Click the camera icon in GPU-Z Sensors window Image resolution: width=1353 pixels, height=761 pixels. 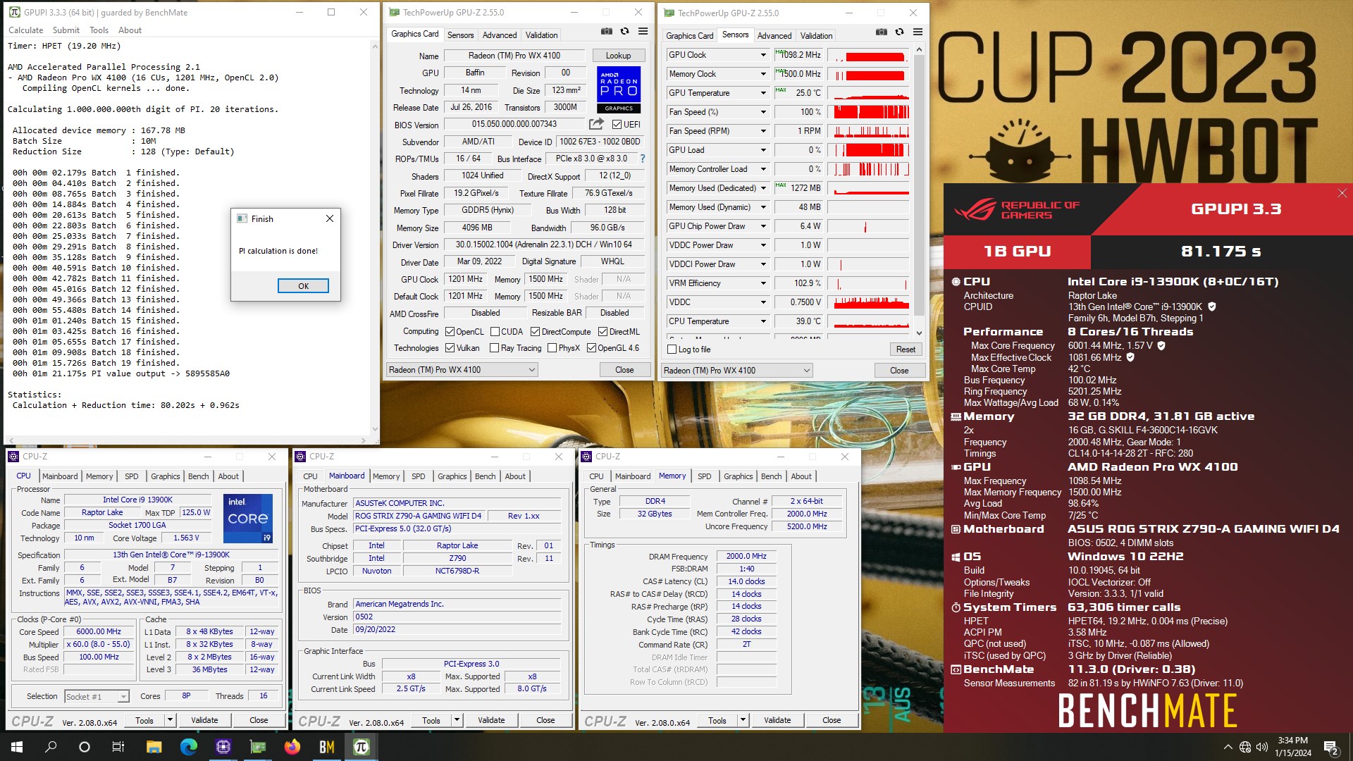tap(881, 32)
